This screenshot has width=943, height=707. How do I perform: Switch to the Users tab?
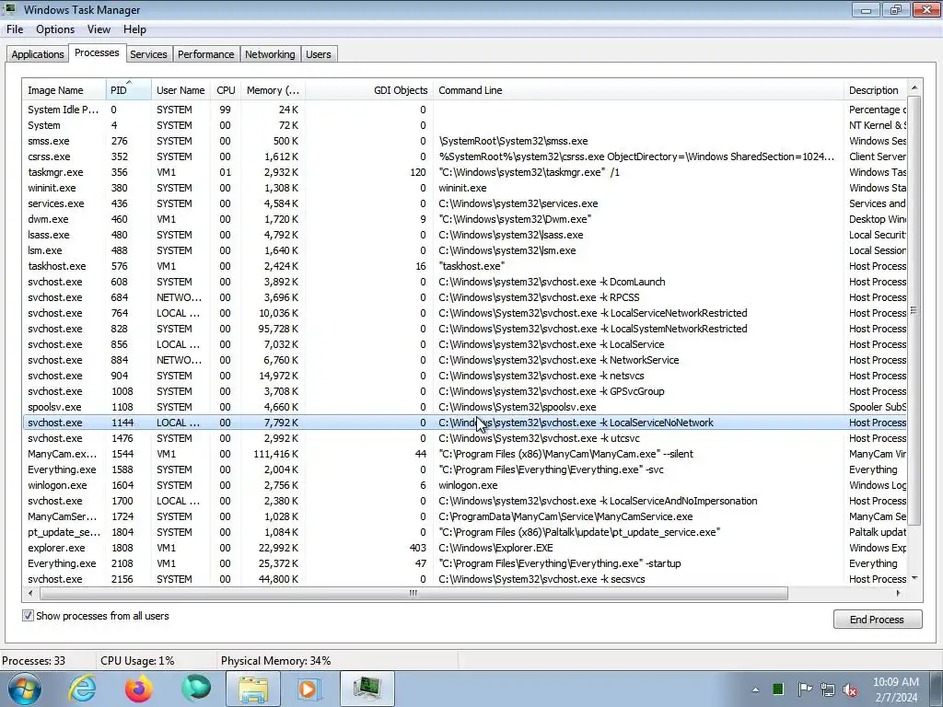318,54
